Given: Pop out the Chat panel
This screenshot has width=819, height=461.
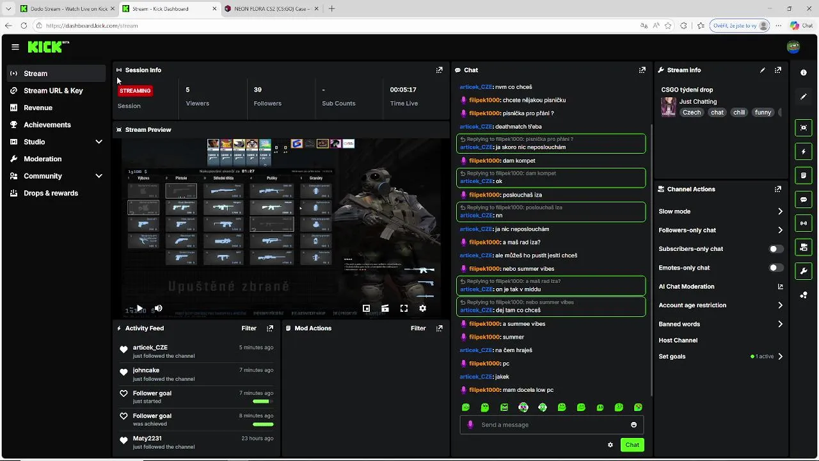Looking at the screenshot, I should click(x=642, y=70).
